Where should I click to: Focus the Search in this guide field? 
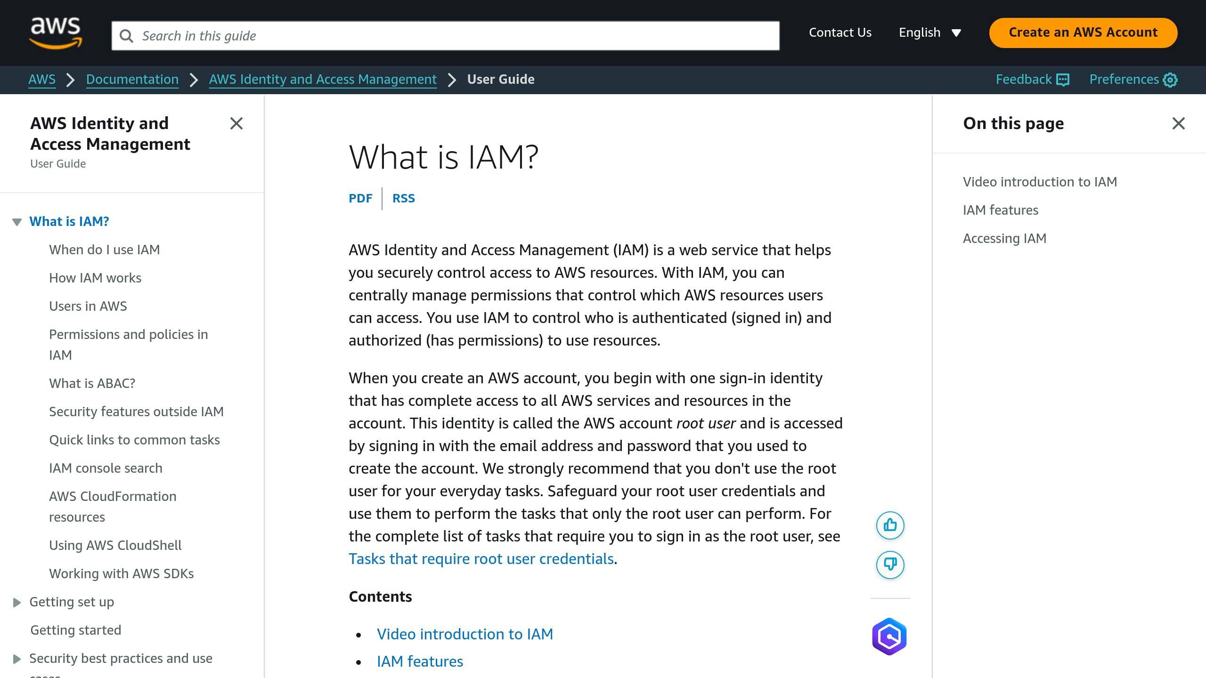[x=445, y=36]
